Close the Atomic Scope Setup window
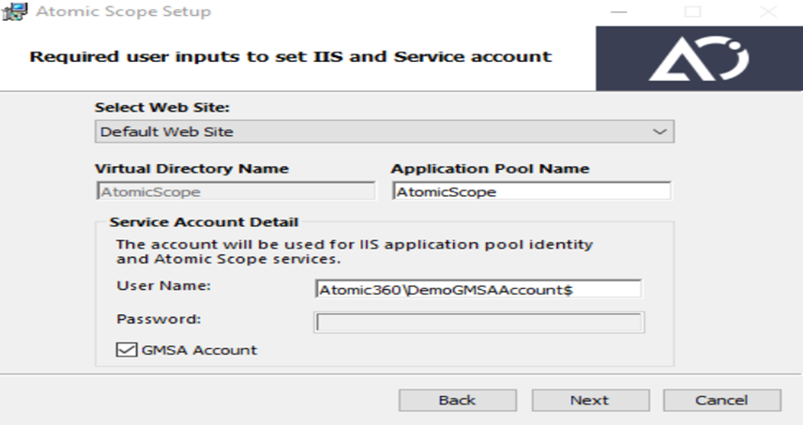Viewport: 803px width, 425px height. pos(767,12)
